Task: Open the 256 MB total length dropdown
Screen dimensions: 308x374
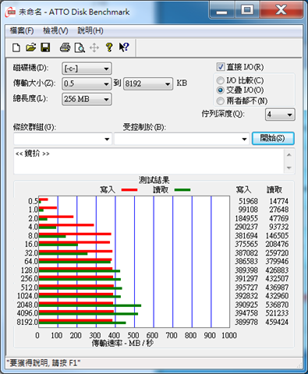Action: click(x=87, y=99)
